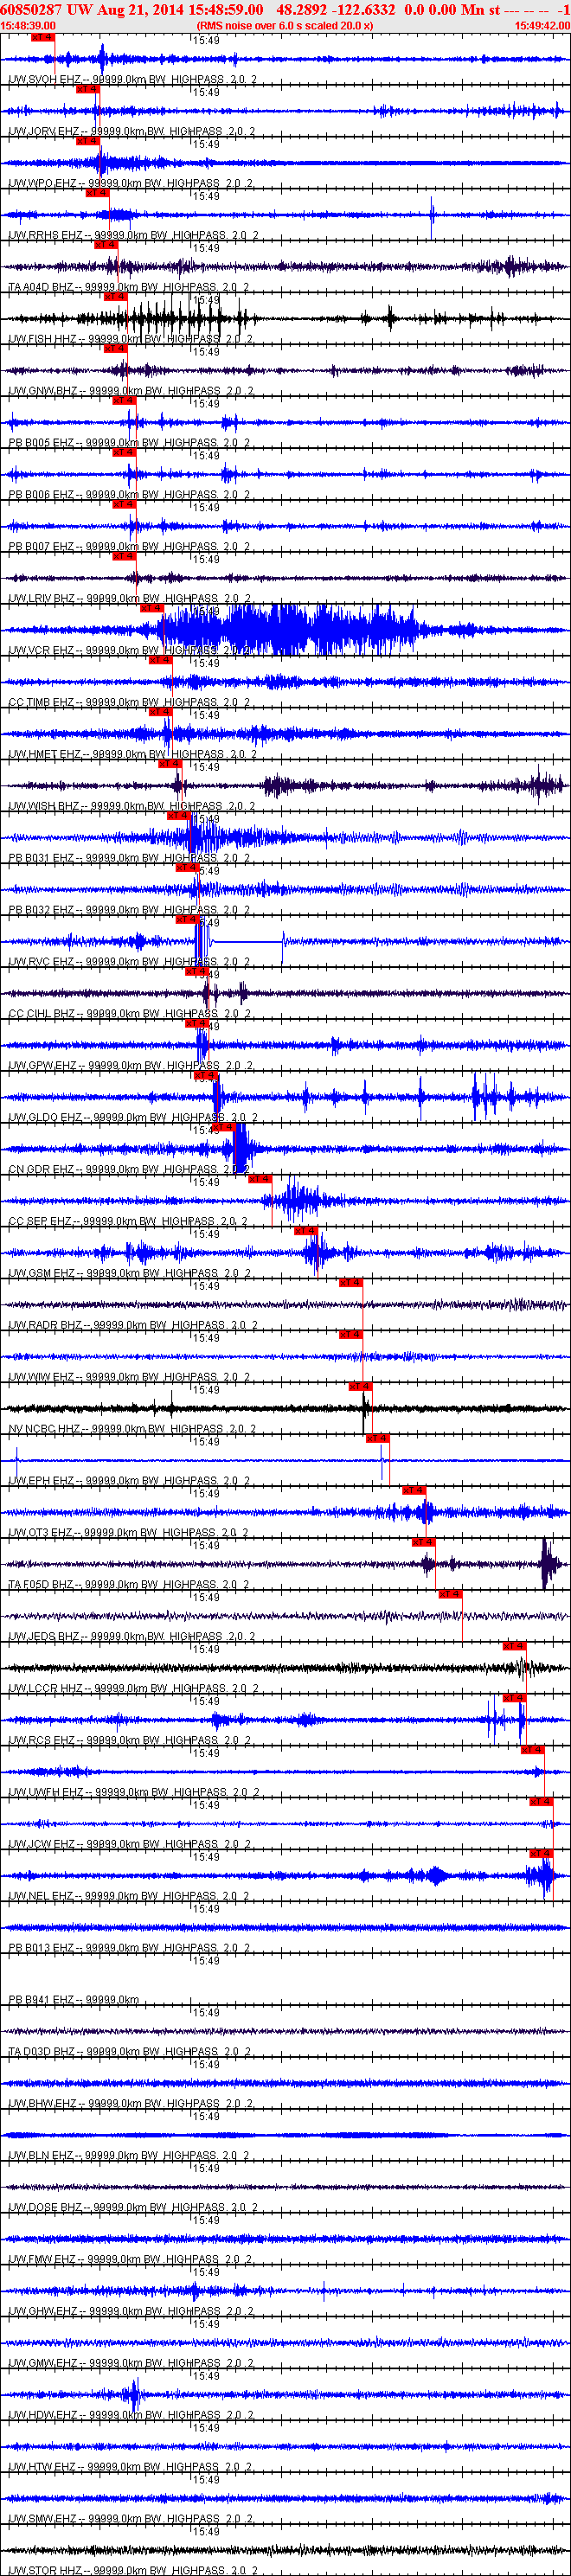Viewport: 571px width, 2576px height.
Task: Select the UW.WPO EHZ station label
Action: click(x=130, y=183)
